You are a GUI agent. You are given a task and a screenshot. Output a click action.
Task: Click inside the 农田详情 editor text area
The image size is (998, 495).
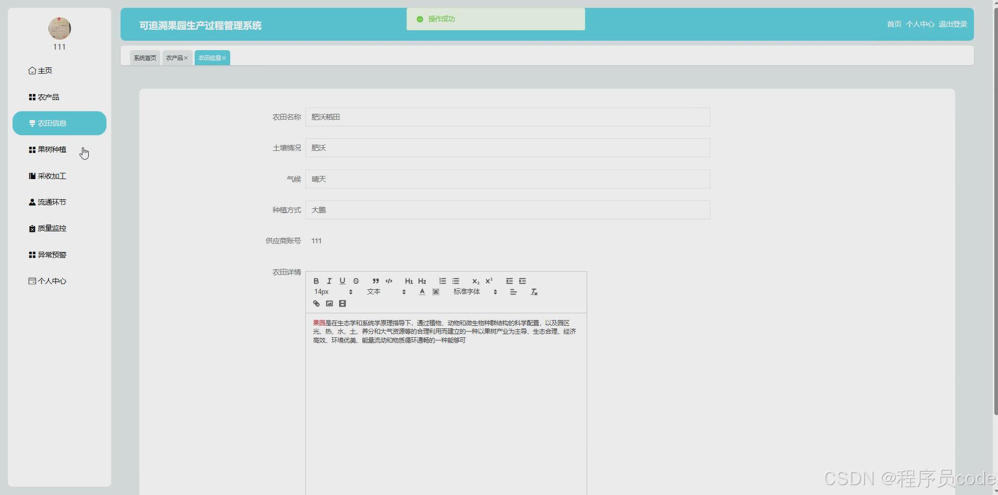446,405
